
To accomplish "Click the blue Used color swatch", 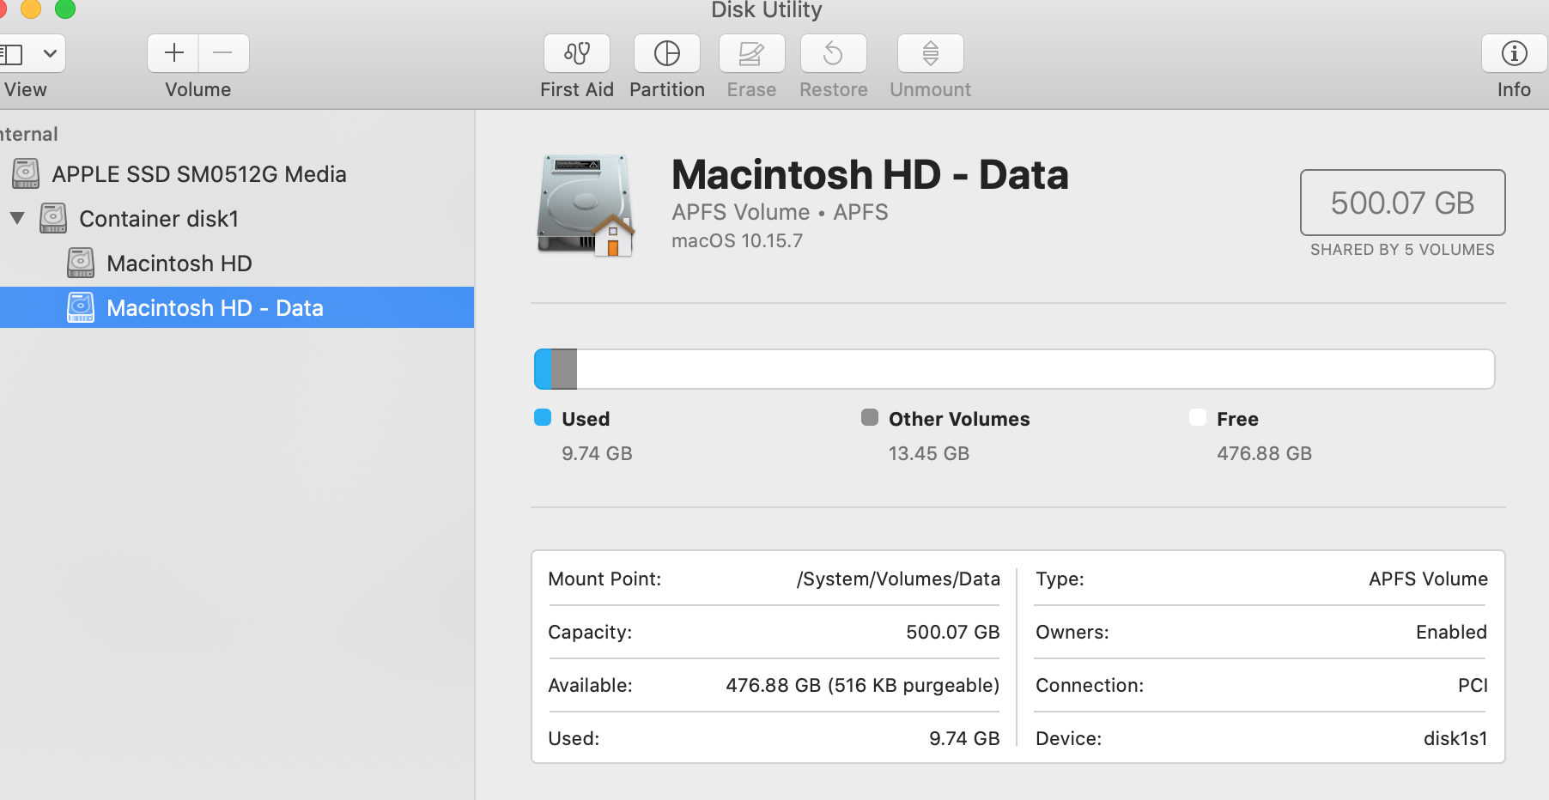I will click(543, 418).
